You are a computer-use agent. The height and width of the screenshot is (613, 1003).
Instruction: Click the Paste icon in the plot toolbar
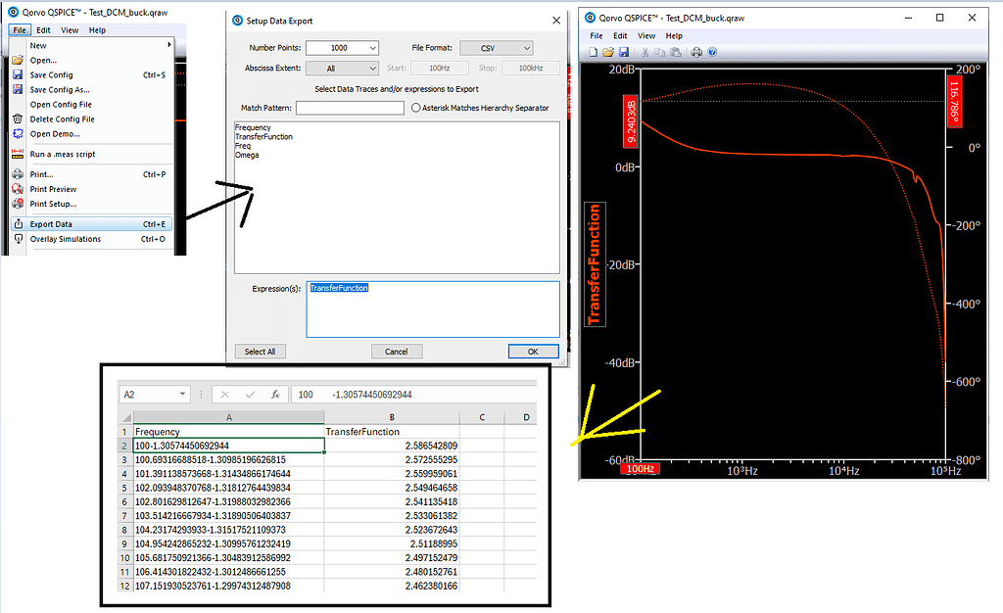676,52
